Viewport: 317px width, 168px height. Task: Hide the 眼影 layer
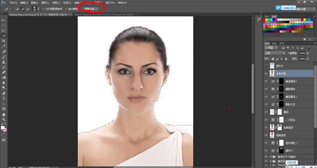point(266,112)
